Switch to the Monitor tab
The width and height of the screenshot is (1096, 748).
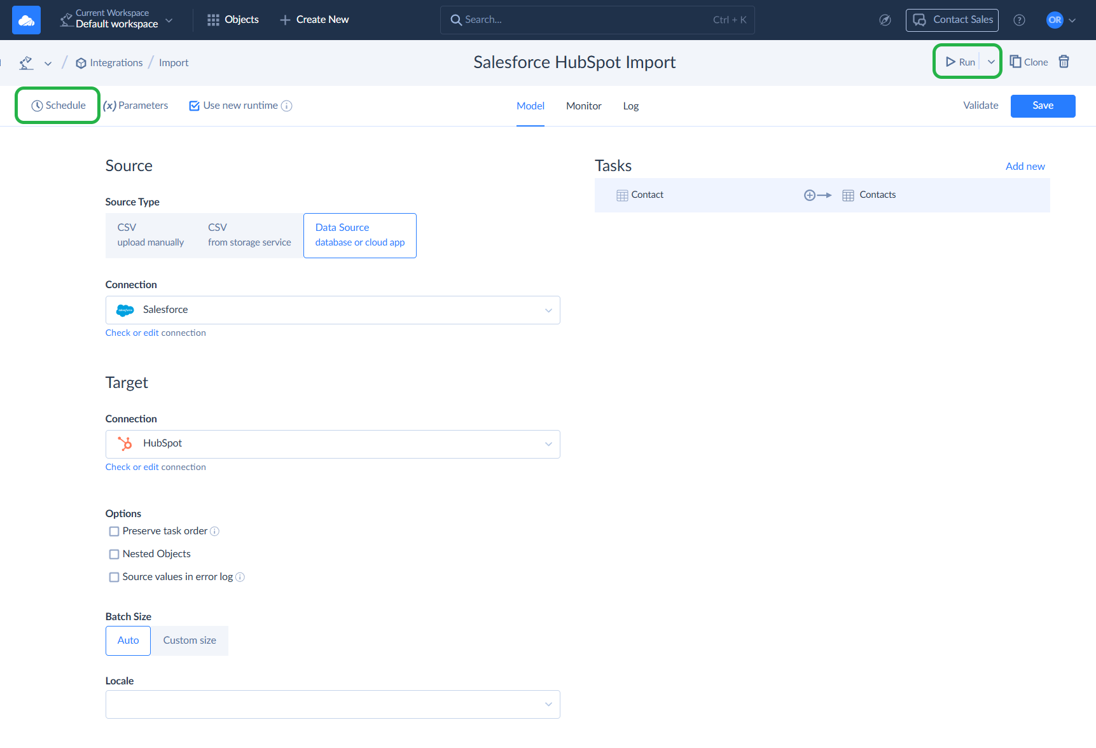[583, 106]
